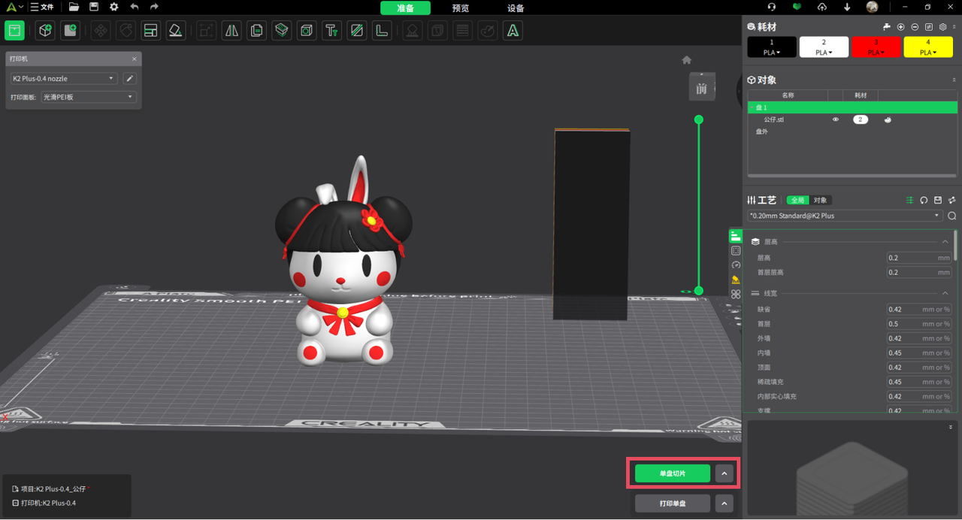Click the save floppy-disk icon in title bar

tap(94, 7)
